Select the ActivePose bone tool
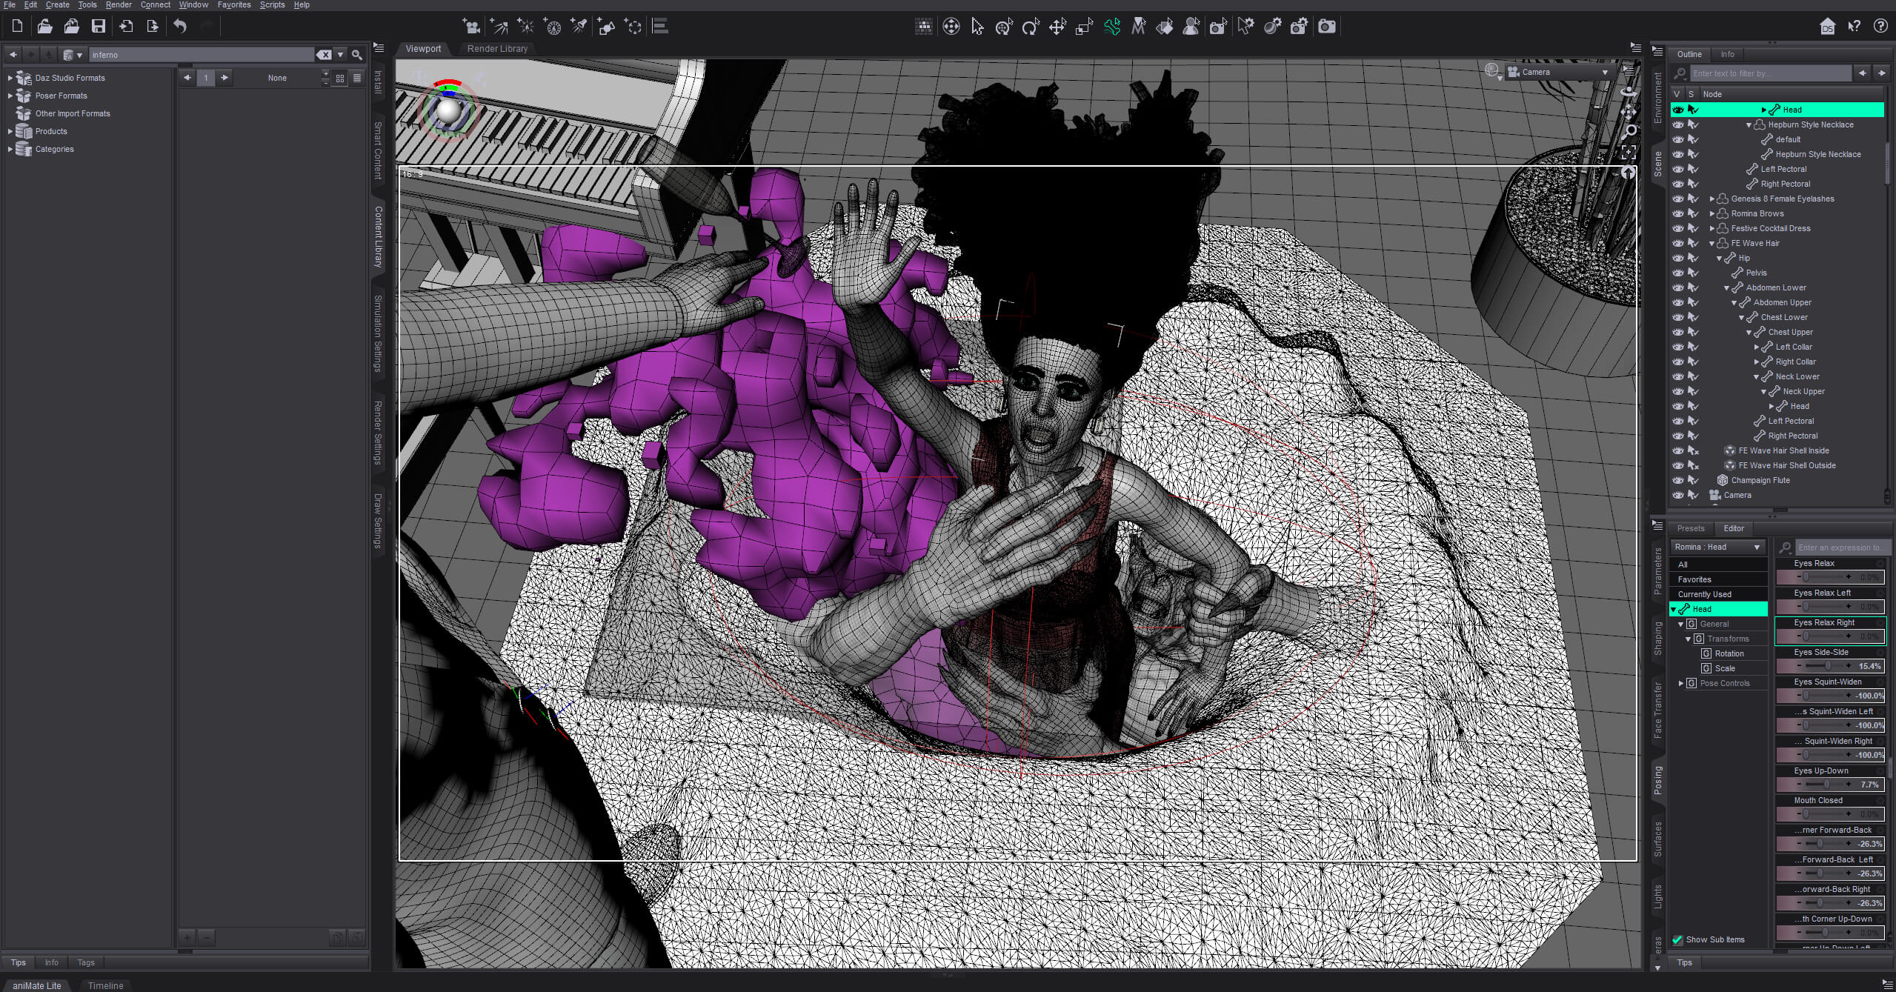The width and height of the screenshot is (1896, 992). pyautogui.click(x=1111, y=27)
